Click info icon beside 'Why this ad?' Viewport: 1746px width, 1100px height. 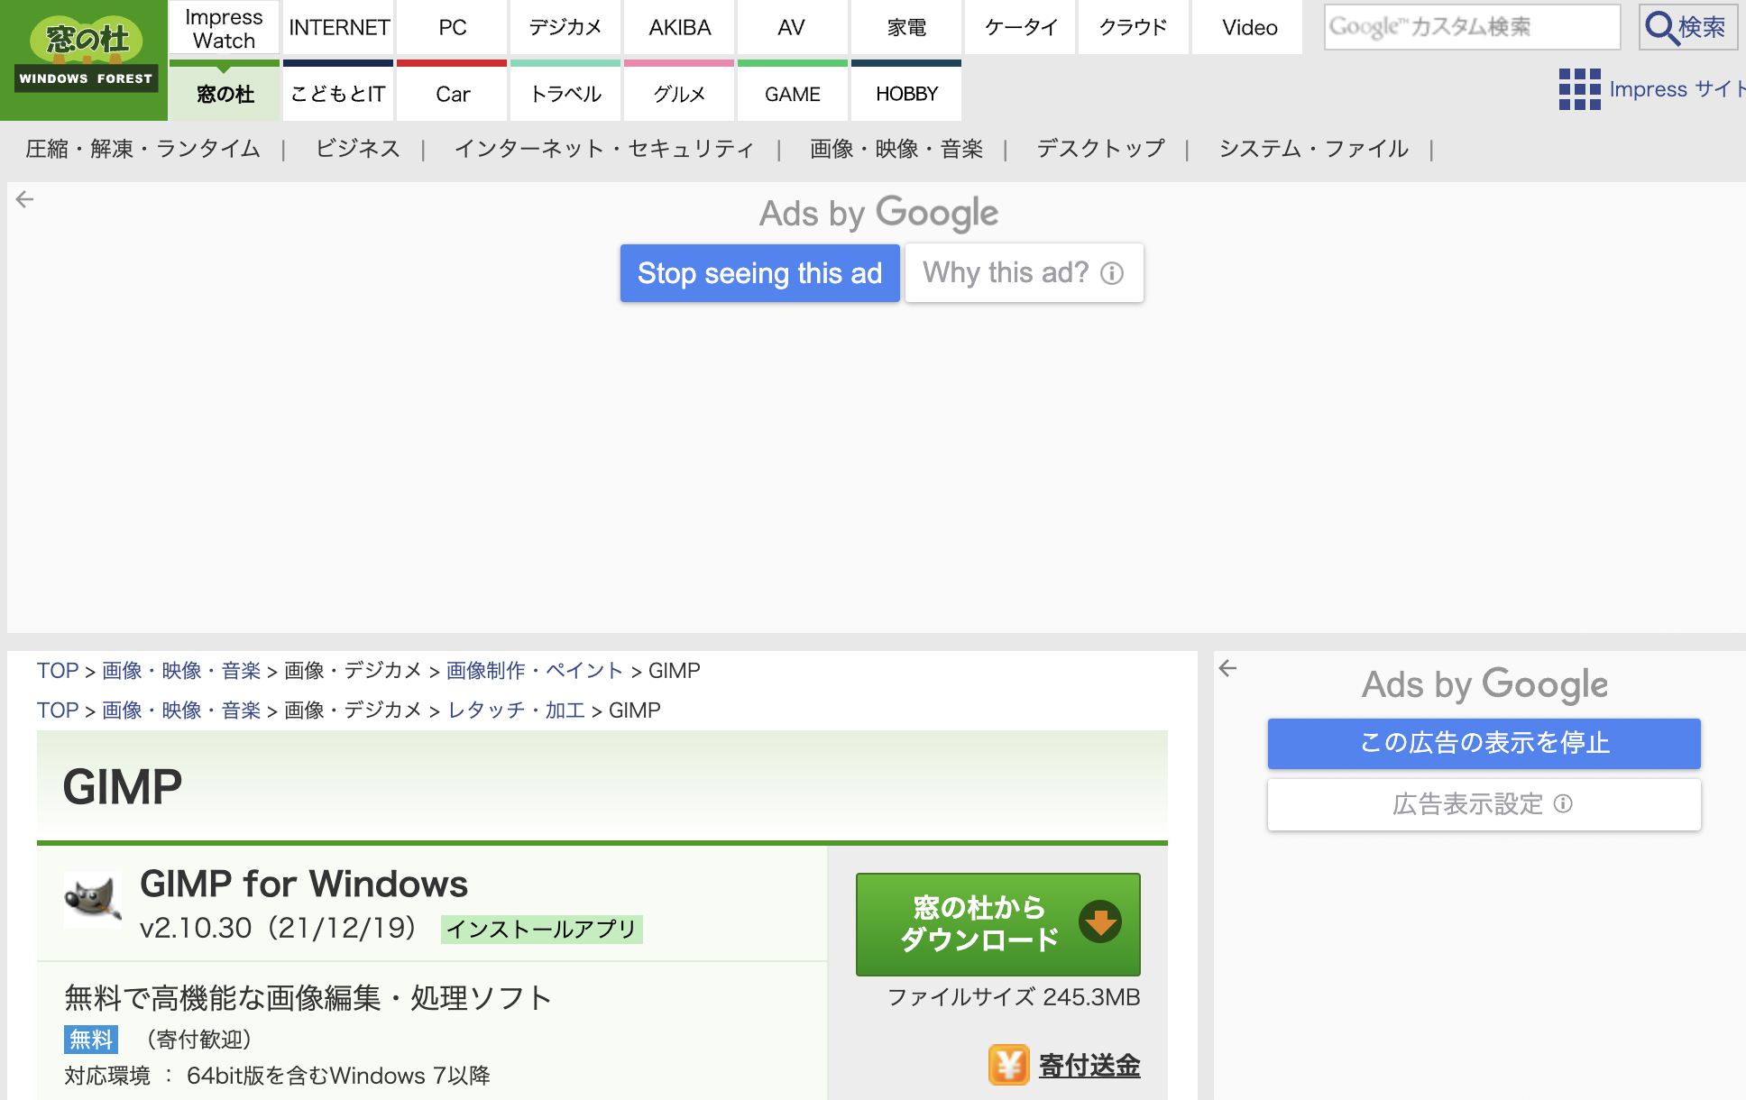coord(1112,272)
